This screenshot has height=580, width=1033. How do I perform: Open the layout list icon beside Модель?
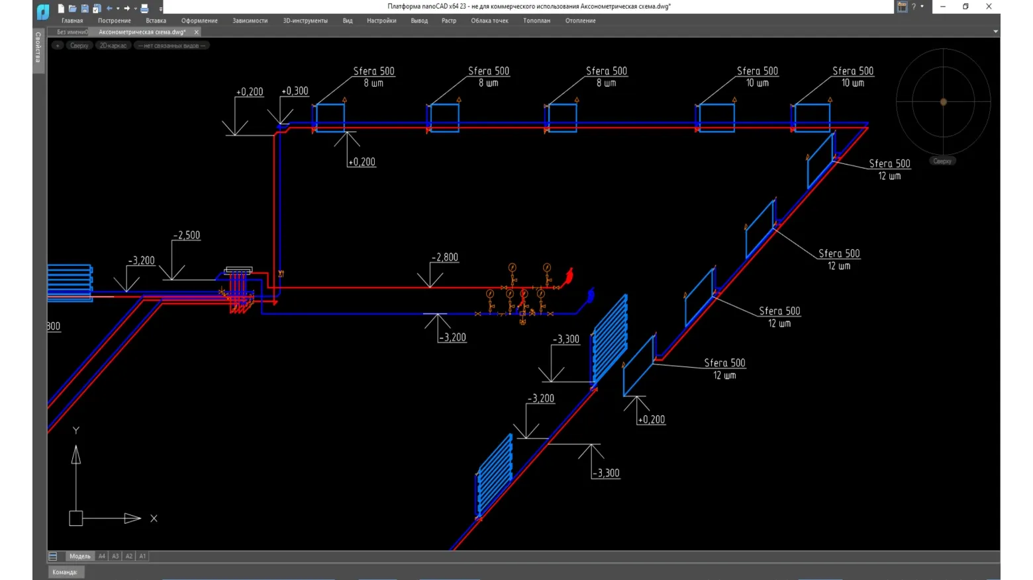point(53,556)
